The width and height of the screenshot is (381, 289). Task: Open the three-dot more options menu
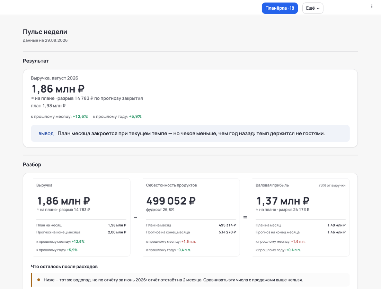[x=372, y=7]
